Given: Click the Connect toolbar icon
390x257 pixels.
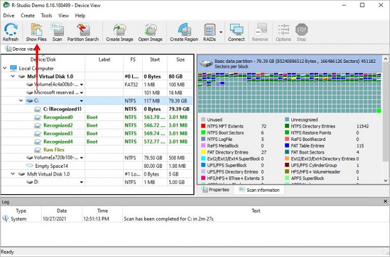Looking at the screenshot, I should click(236, 32).
